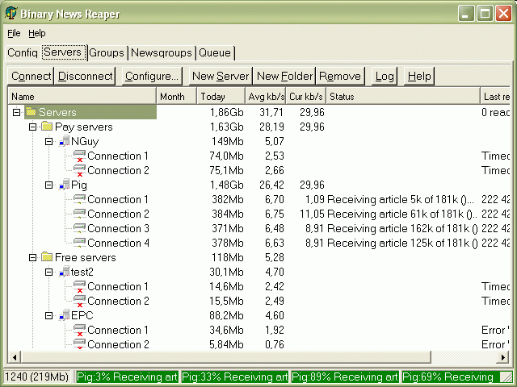The width and height of the screenshot is (517, 387).
Task: Select the Pig server row name
Action: tap(79, 185)
